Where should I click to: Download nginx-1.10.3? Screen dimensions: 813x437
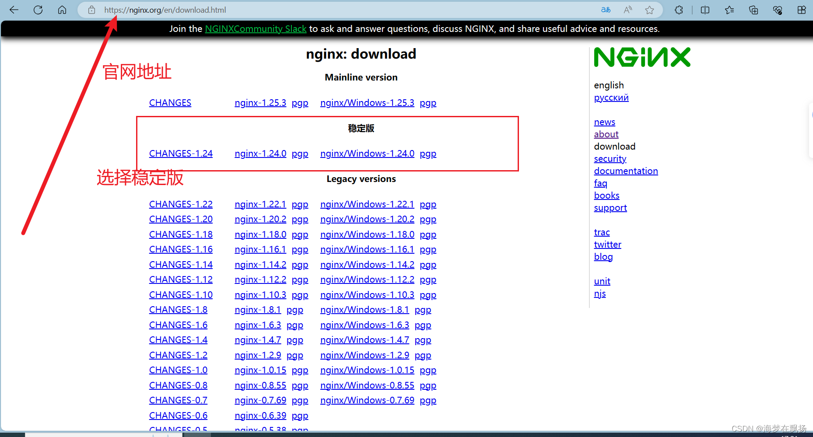[260, 295]
